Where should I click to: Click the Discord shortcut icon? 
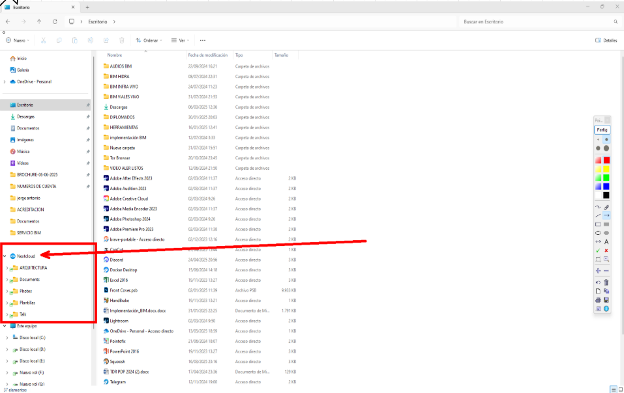tap(106, 260)
